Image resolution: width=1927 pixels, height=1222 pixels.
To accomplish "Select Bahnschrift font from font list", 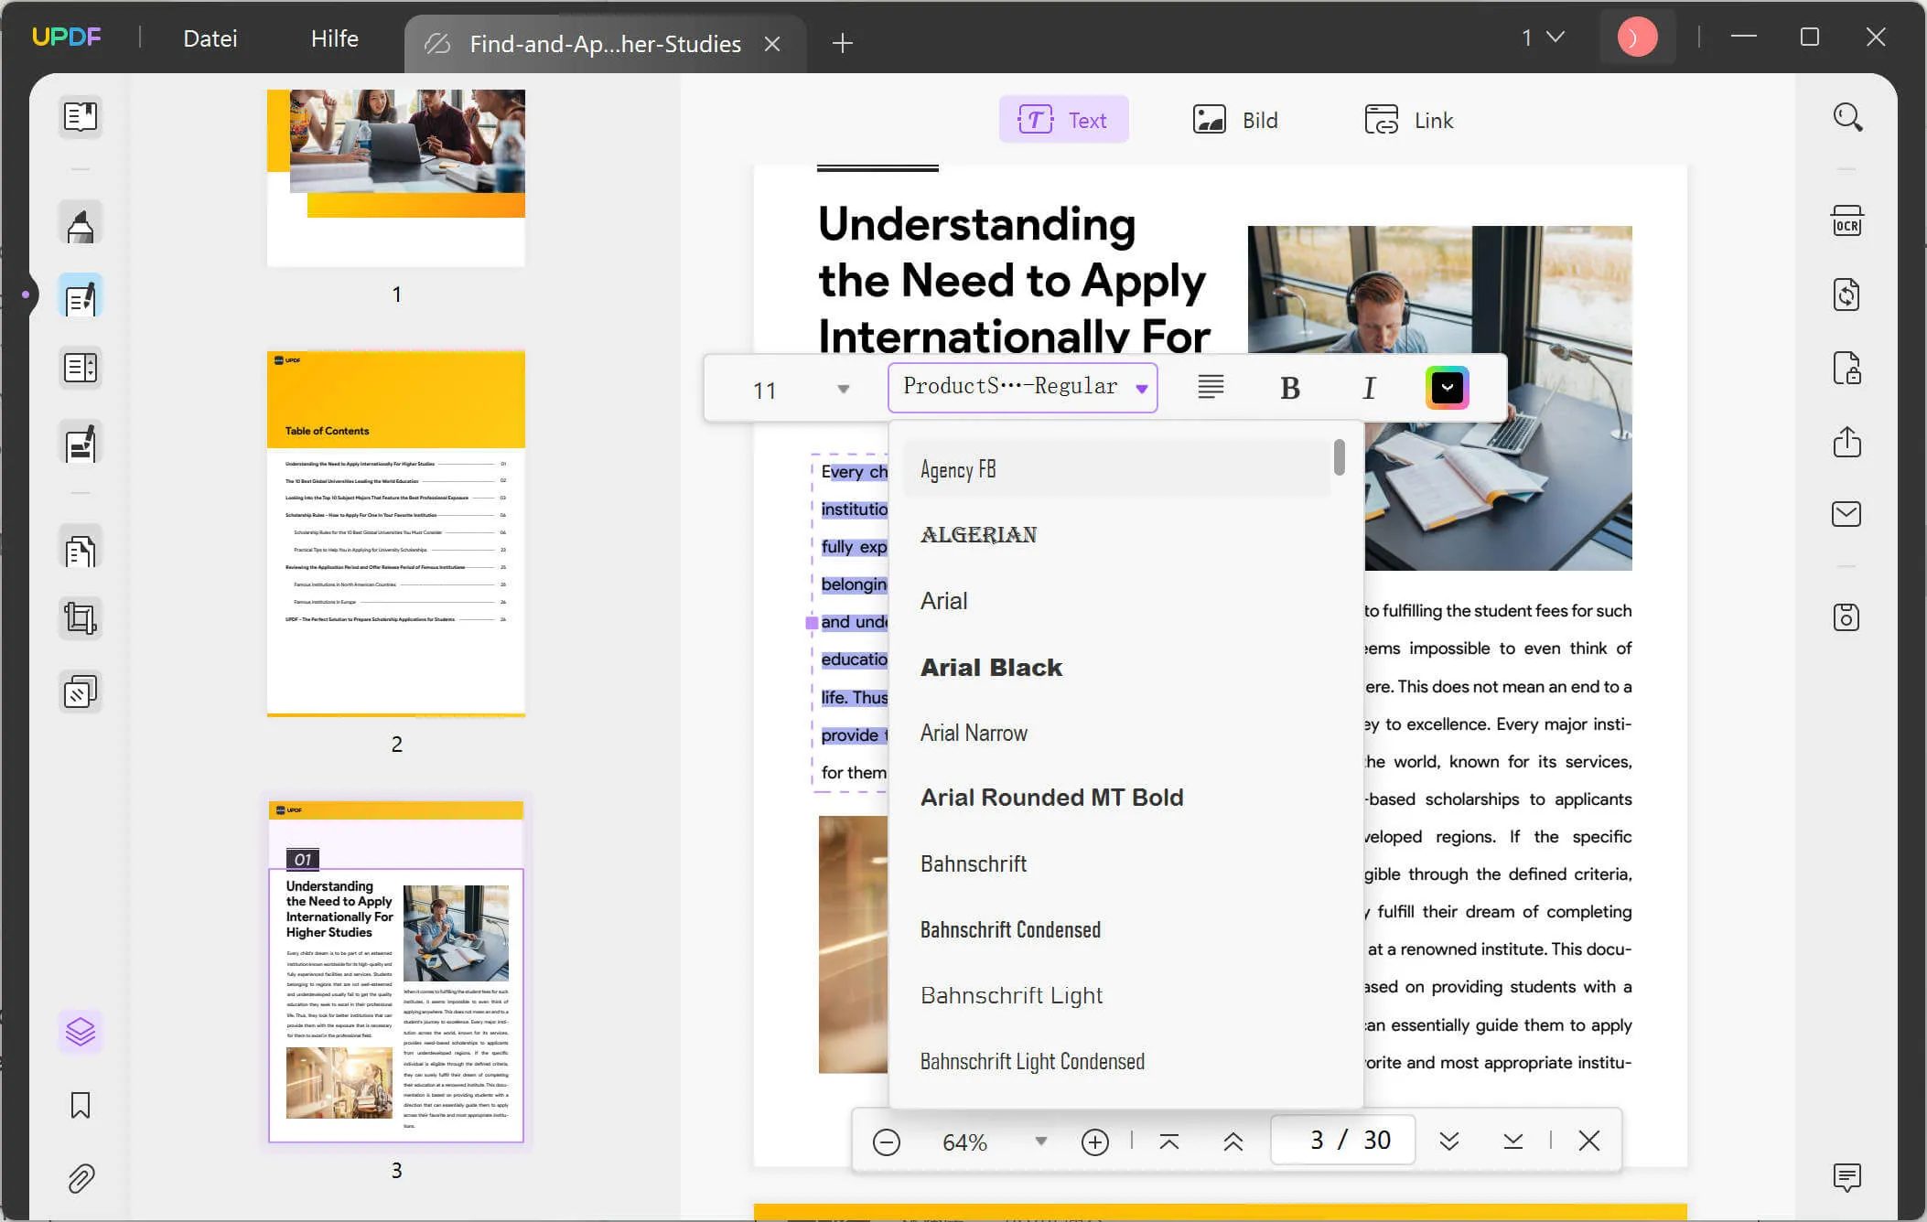I will pos(974,863).
